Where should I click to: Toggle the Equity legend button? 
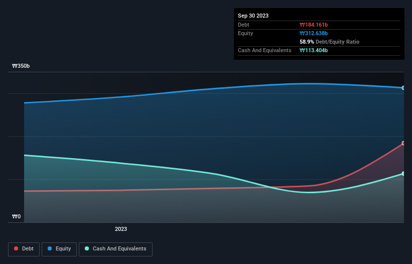59,249
